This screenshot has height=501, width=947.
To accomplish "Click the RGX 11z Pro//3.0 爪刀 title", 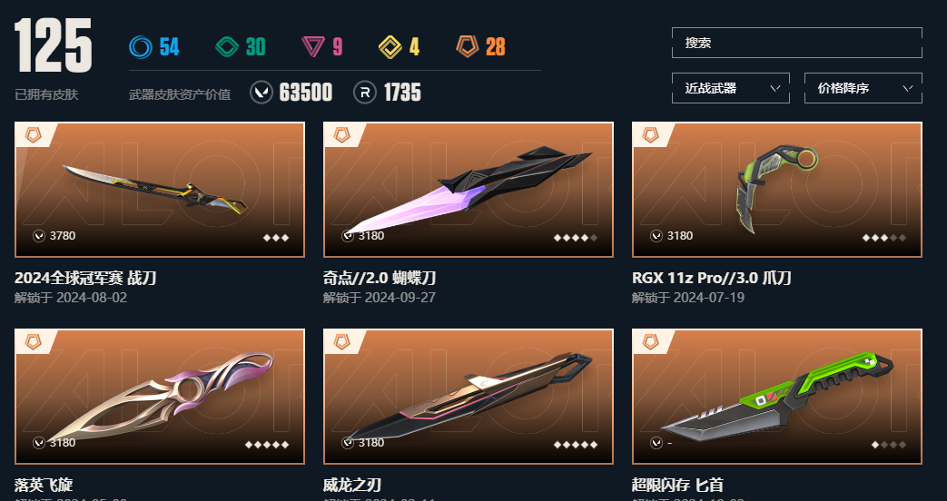I will pyautogui.click(x=712, y=279).
